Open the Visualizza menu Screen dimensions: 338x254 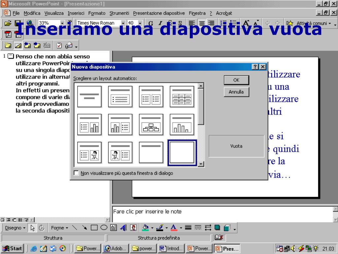click(54, 13)
